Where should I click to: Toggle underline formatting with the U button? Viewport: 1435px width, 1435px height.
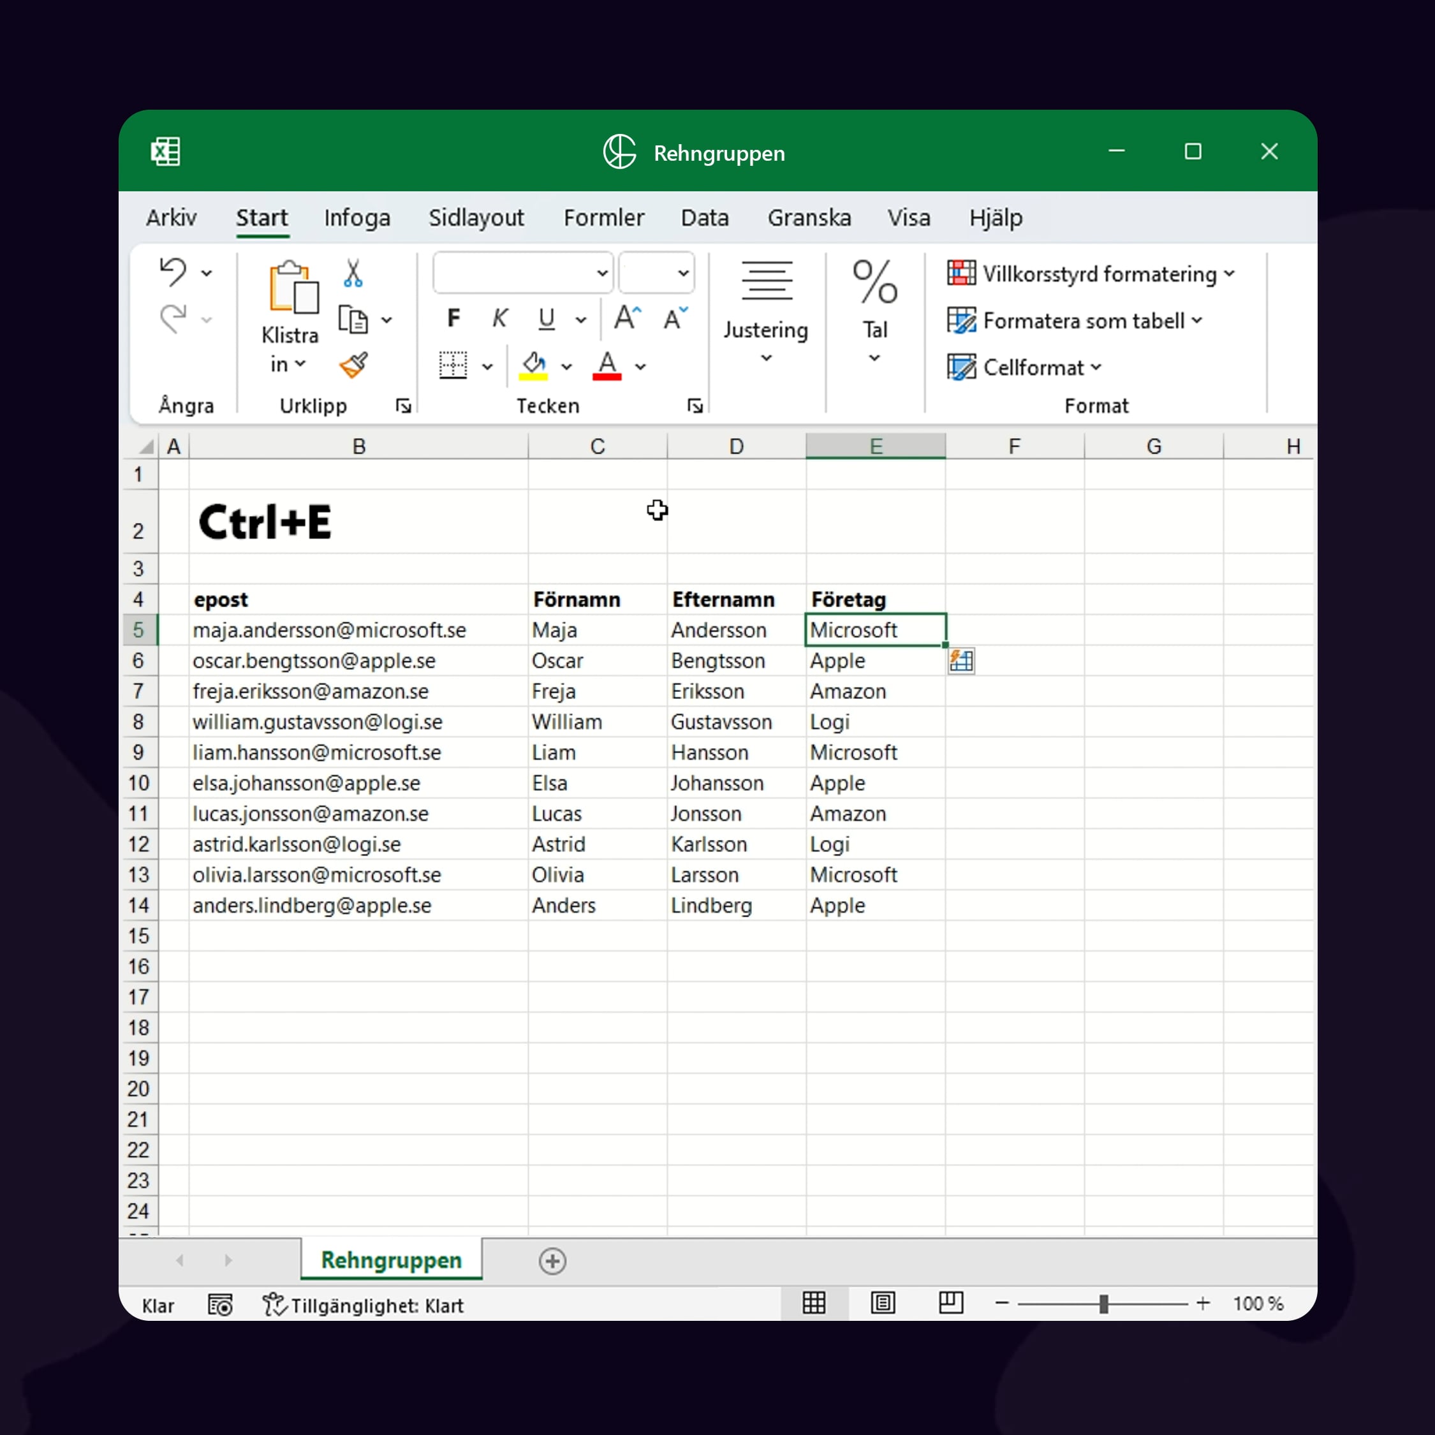click(546, 318)
